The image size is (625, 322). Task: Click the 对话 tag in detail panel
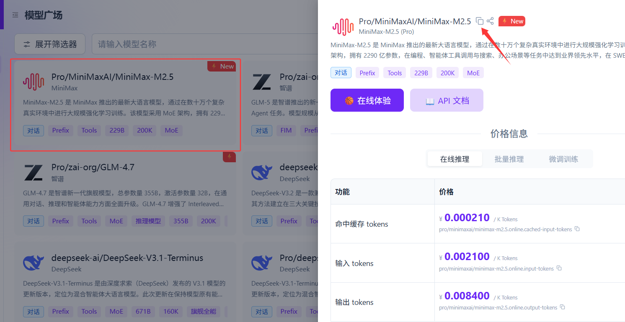click(x=341, y=73)
